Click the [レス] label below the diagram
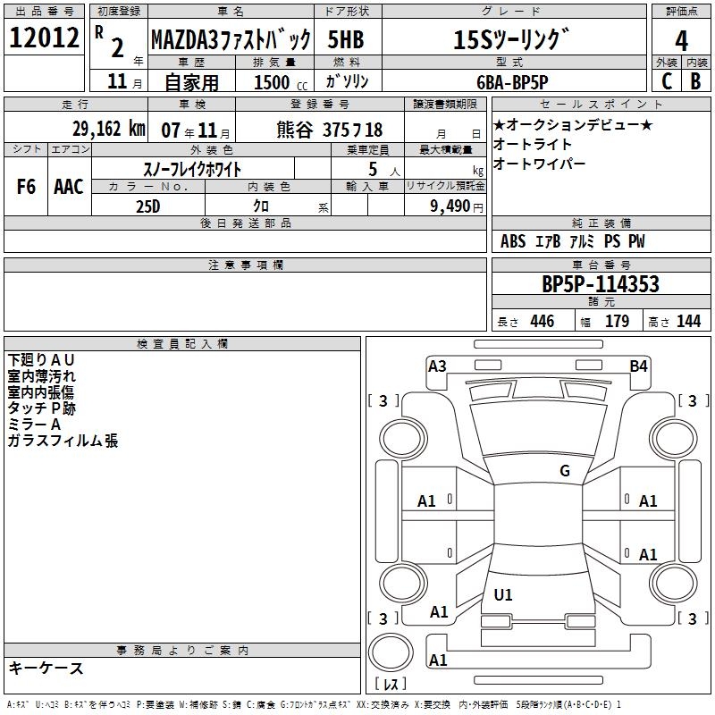Viewport: 715px width, 715px height. pos(390,684)
